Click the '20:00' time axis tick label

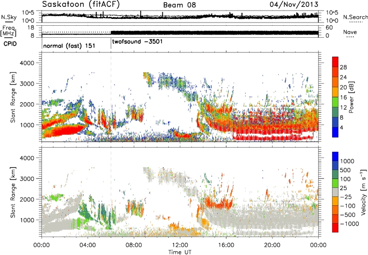272,245
